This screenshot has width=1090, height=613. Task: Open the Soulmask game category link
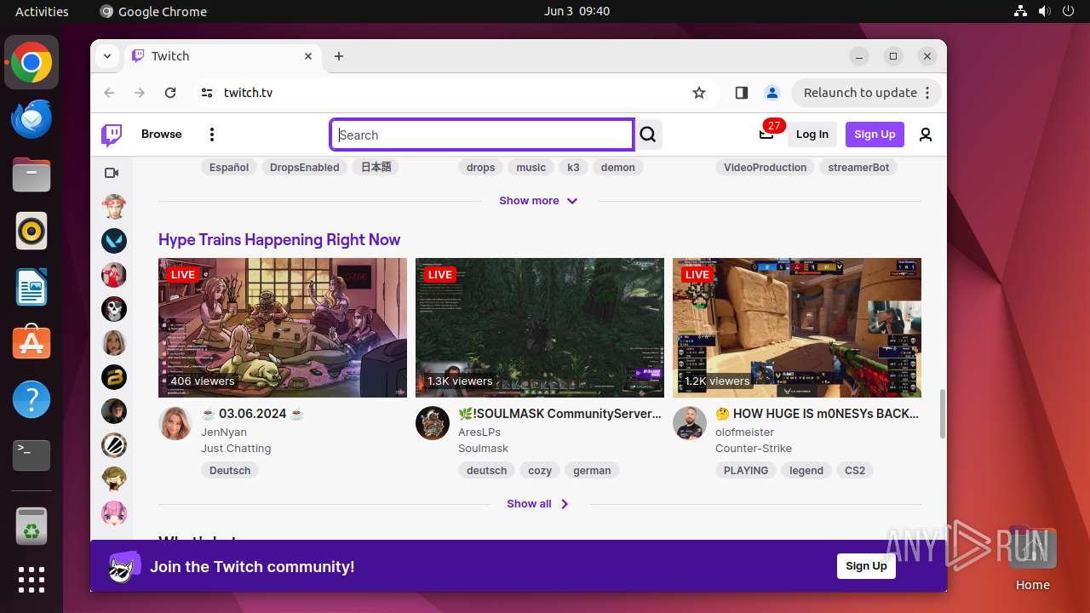coord(483,449)
